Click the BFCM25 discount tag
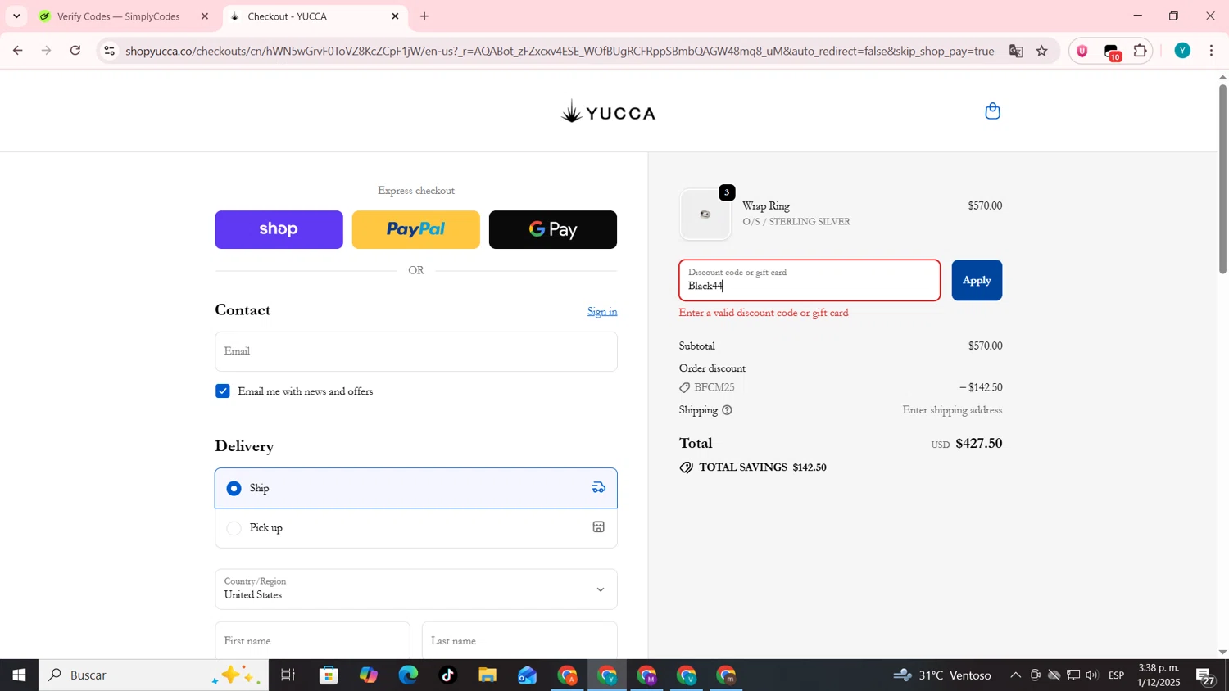1229x691 pixels. tap(707, 388)
